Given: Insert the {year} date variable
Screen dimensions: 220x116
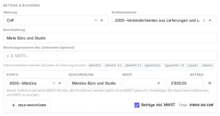Looking at the screenshot, I should [193, 65].
